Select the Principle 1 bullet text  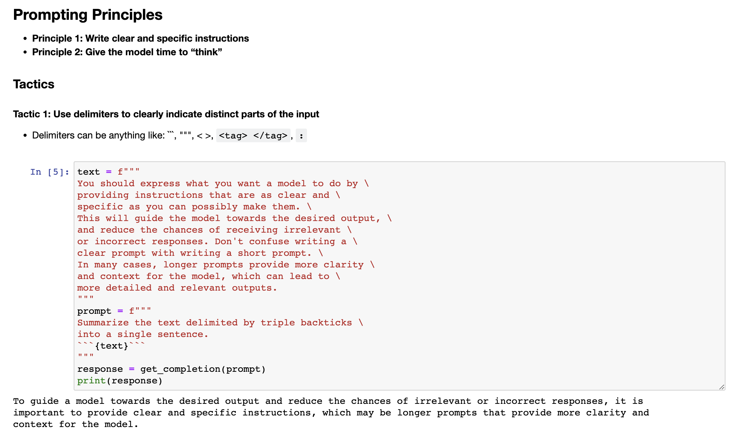(x=140, y=38)
